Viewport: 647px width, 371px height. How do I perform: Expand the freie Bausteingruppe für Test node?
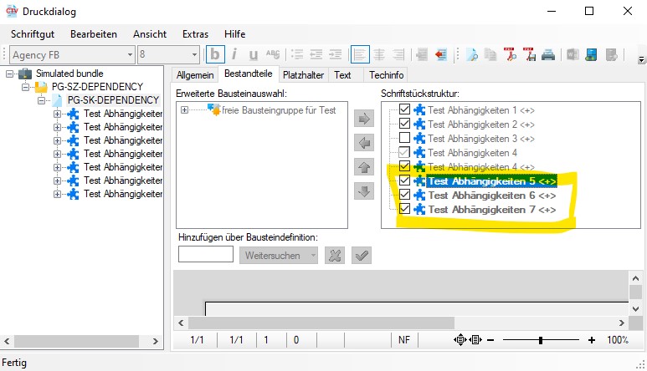pos(184,110)
